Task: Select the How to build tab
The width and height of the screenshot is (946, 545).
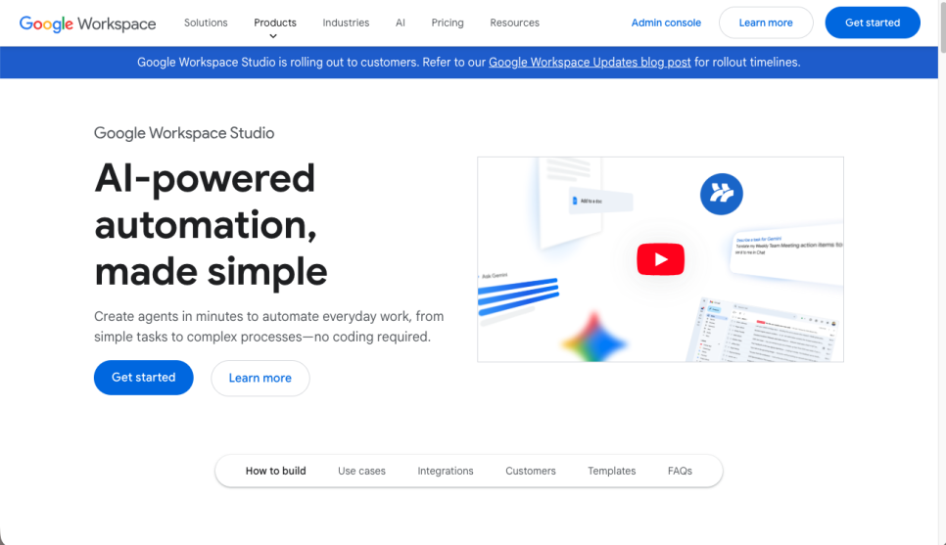Action: point(276,471)
